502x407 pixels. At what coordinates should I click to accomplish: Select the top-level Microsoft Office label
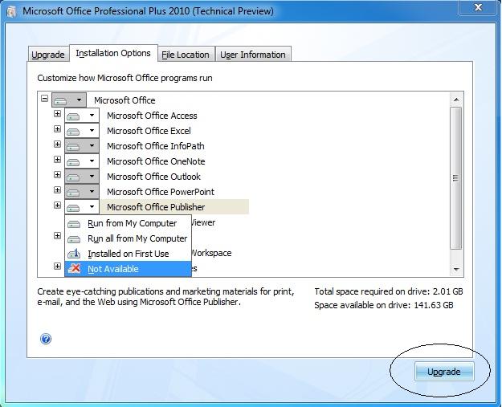124,100
